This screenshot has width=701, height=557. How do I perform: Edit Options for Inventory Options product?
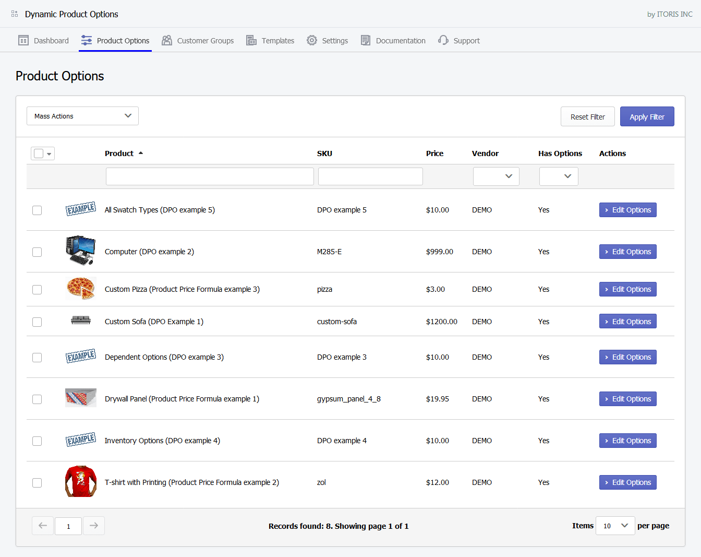[x=628, y=441]
